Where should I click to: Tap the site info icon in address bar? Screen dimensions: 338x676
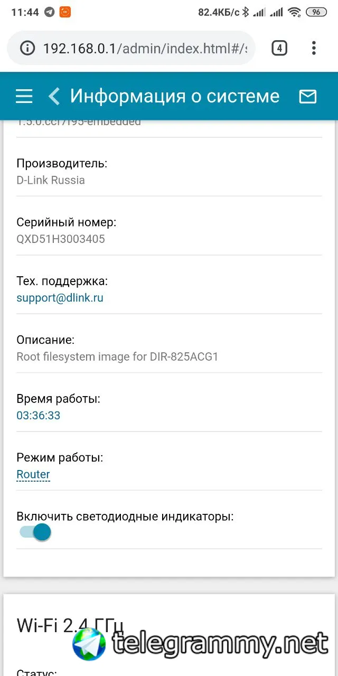tap(27, 49)
